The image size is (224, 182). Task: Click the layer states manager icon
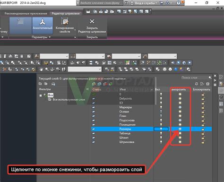click(53, 84)
